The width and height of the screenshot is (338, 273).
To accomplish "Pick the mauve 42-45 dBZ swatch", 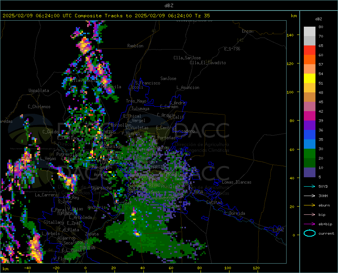I will click(x=309, y=107).
